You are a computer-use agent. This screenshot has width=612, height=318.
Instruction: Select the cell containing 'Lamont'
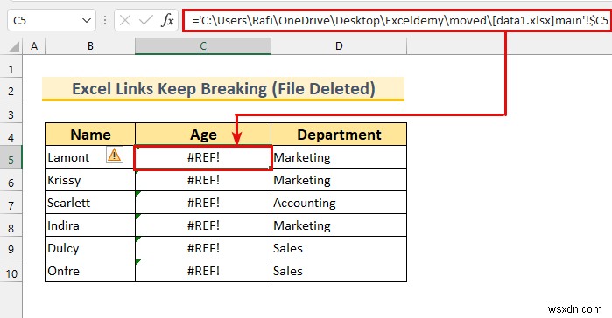pos(90,157)
